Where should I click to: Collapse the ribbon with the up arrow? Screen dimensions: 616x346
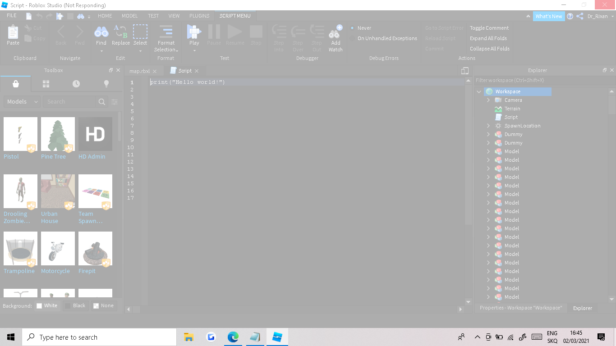click(529, 16)
